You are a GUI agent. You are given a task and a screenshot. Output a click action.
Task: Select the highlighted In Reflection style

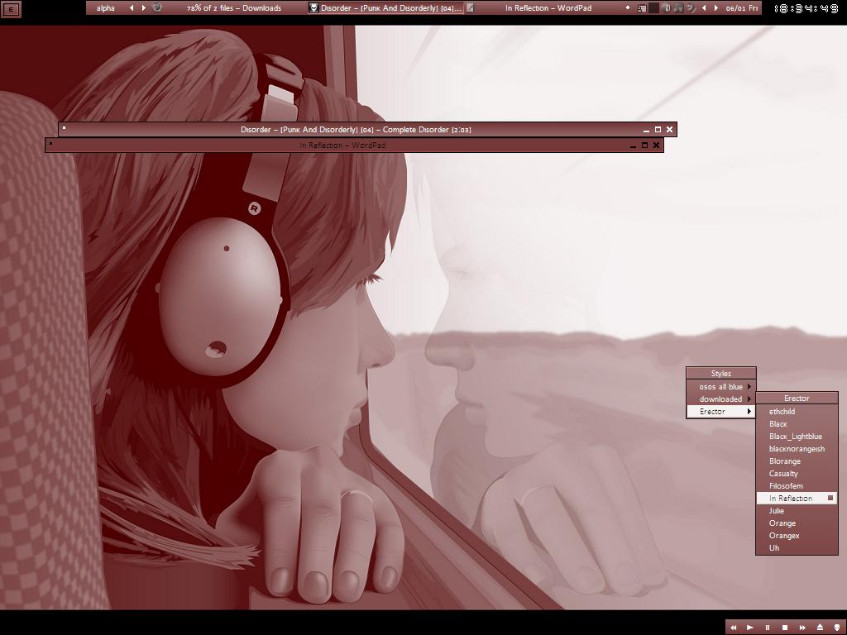[797, 499]
